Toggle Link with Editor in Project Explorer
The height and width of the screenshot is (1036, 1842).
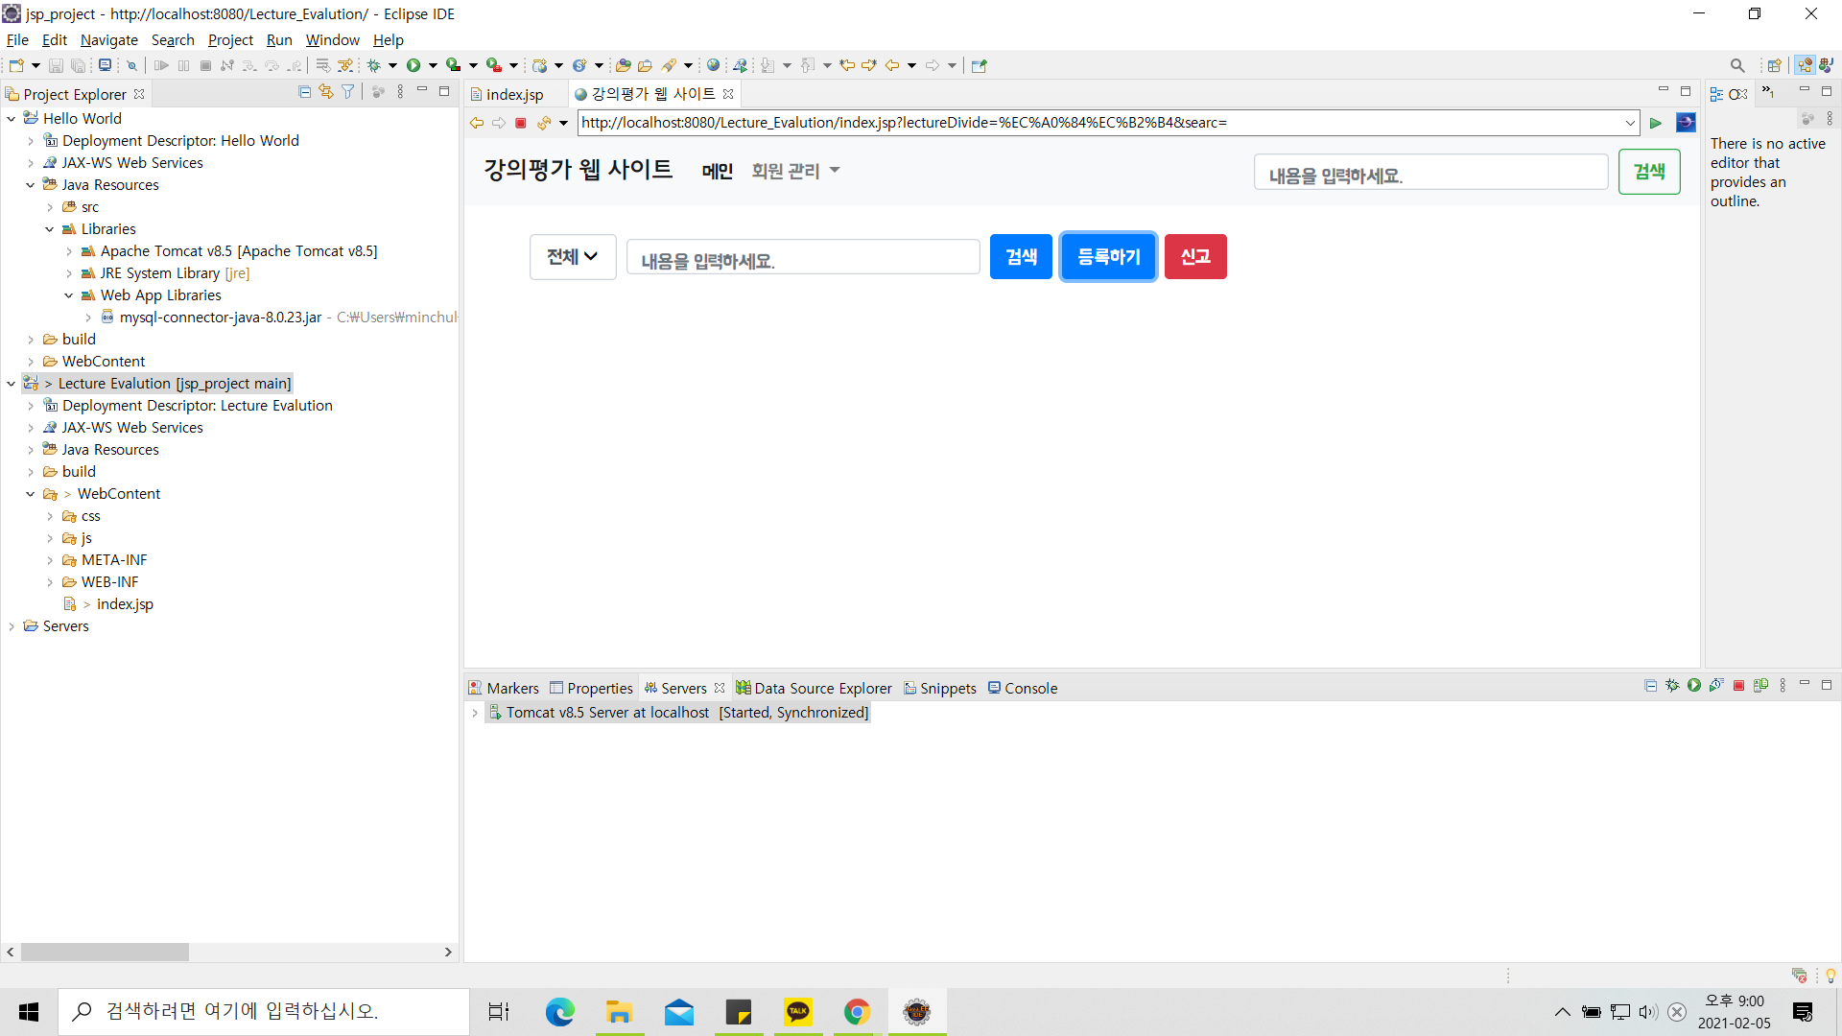(326, 92)
